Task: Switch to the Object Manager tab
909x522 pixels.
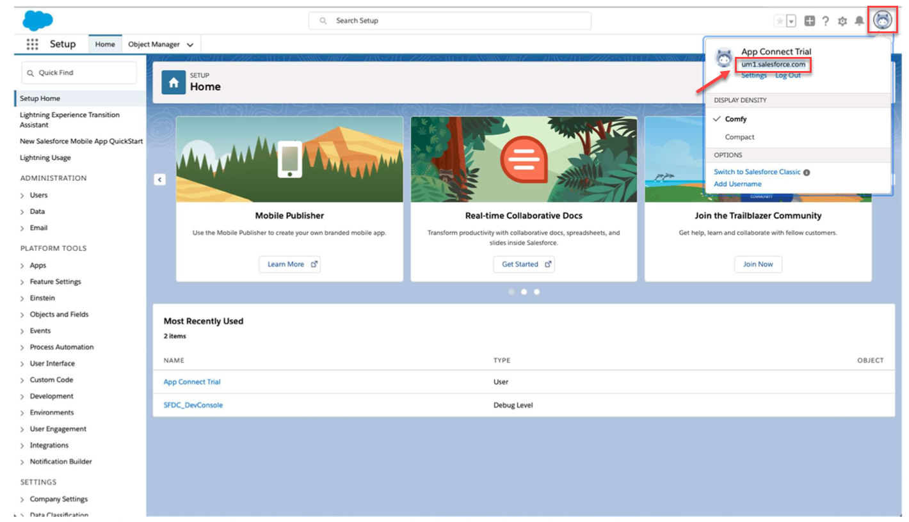Action: click(x=154, y=45)
